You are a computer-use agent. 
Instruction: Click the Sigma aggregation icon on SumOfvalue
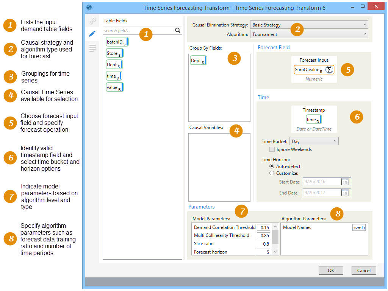point(329,70)
